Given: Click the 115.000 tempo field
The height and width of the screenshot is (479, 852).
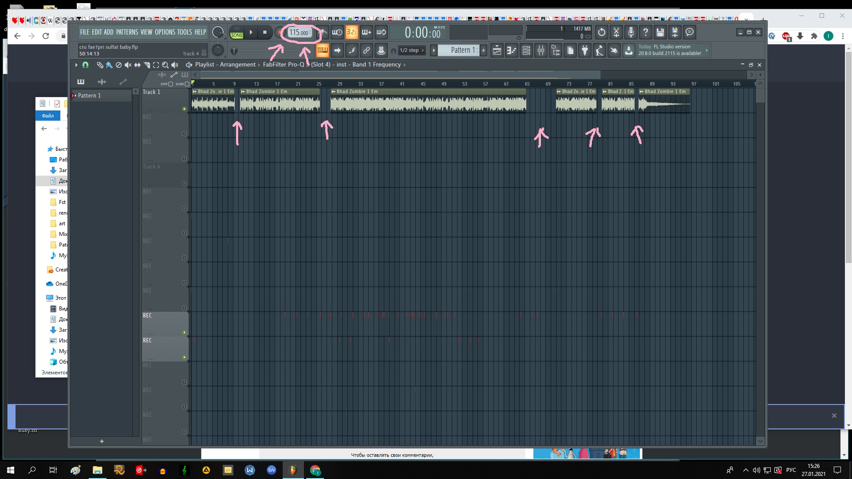Looking at the screenshot, I should coord(299,32).
